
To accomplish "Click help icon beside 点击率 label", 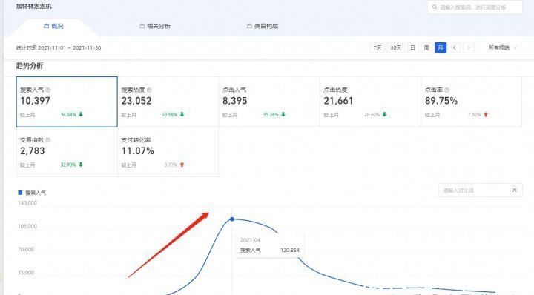I will pos(446,90).
